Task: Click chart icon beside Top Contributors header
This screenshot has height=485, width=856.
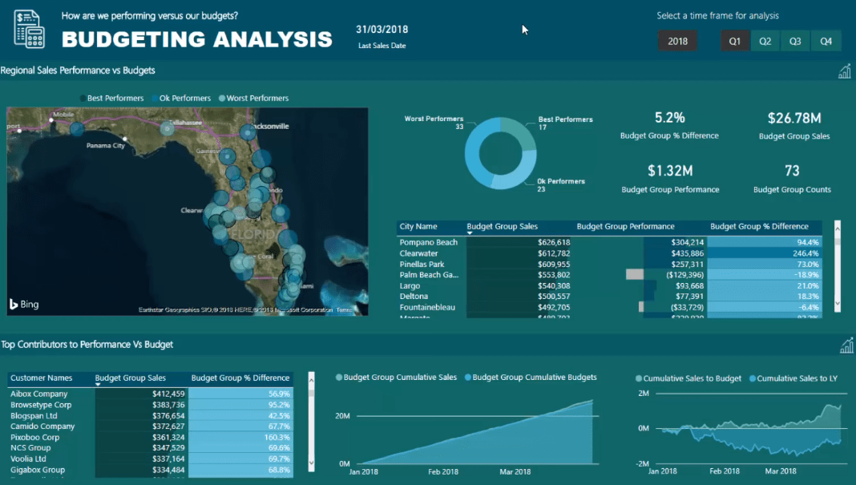Action: (x=846, y=346)
